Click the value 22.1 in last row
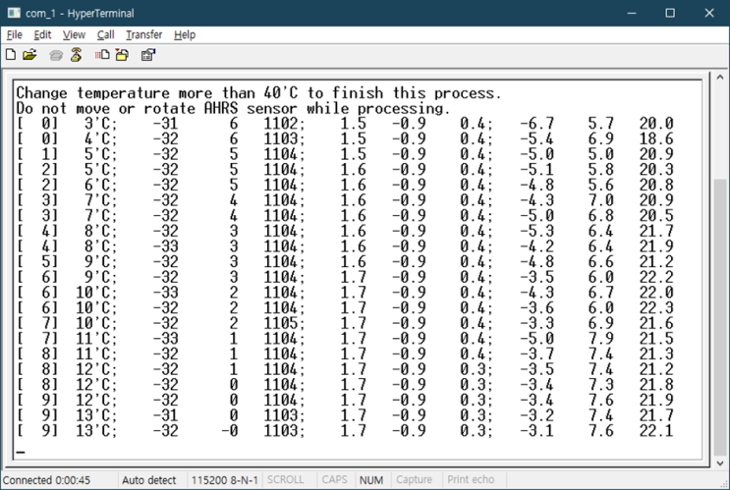 (x=656, y=430)
